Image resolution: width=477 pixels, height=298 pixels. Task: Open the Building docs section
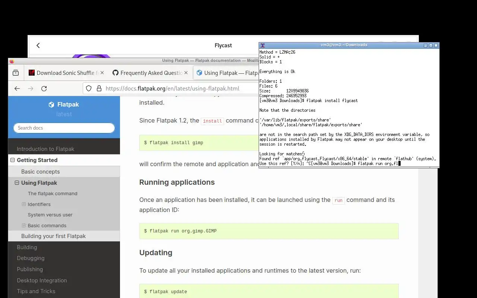(x=27, y=247)
